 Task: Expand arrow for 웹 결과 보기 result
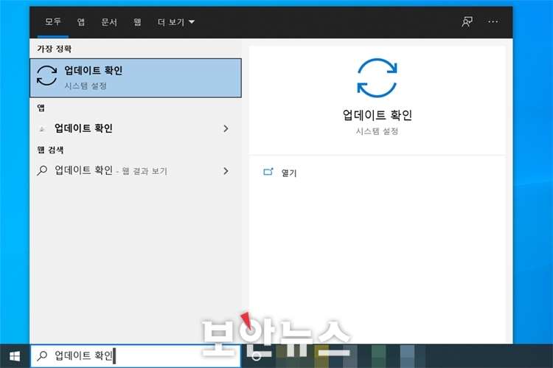(x=226, y=171)
